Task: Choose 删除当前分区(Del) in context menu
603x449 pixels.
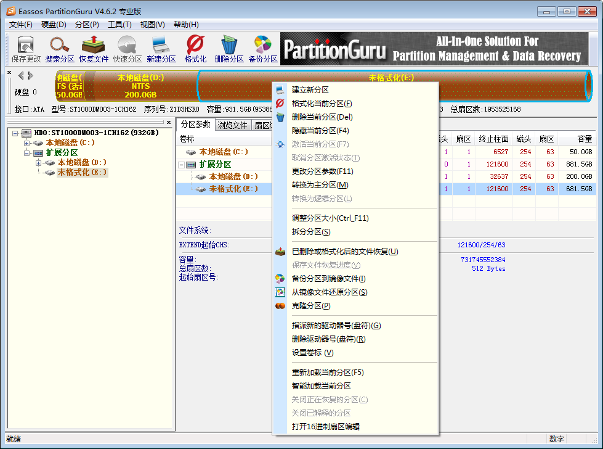Action: tap(355, 117)
